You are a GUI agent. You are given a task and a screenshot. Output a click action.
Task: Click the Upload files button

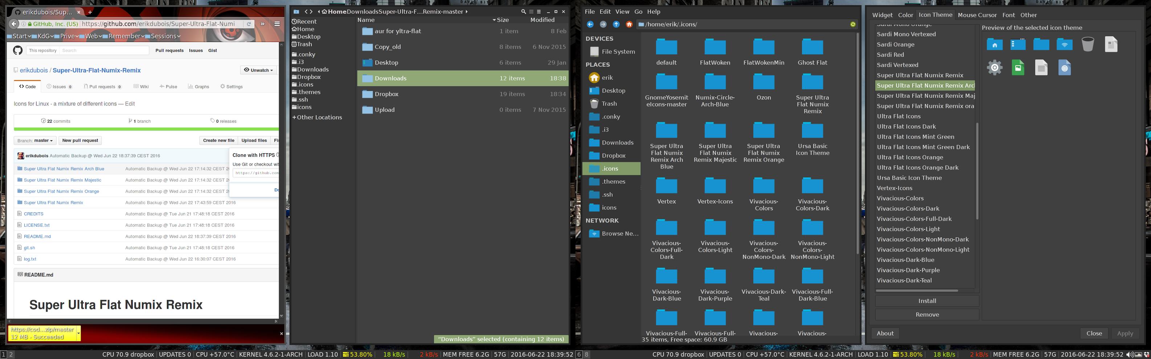(254, 141)
